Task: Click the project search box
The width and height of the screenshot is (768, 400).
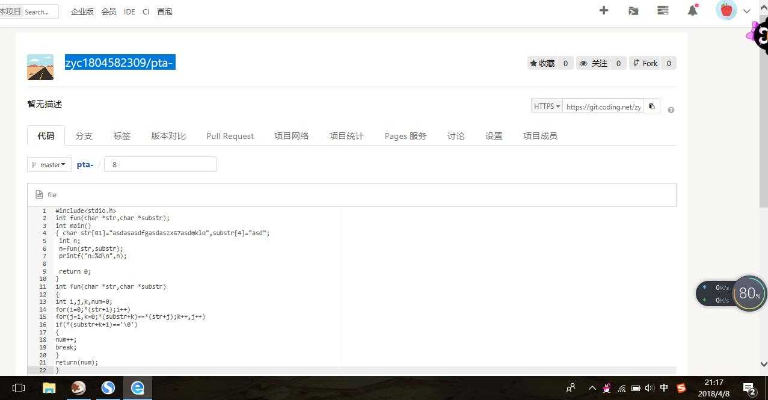Action: point(41,11)
